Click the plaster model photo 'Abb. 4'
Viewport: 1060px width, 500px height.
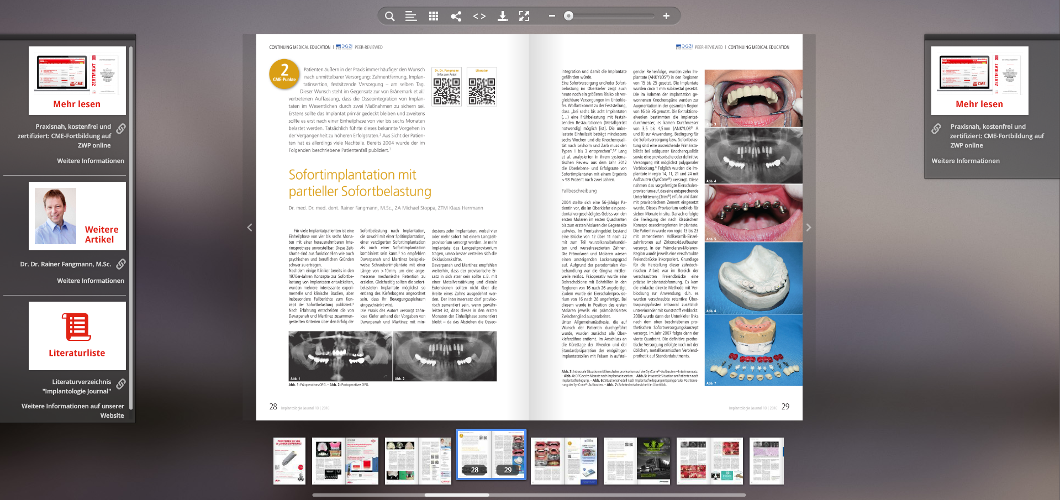[753, 278]
